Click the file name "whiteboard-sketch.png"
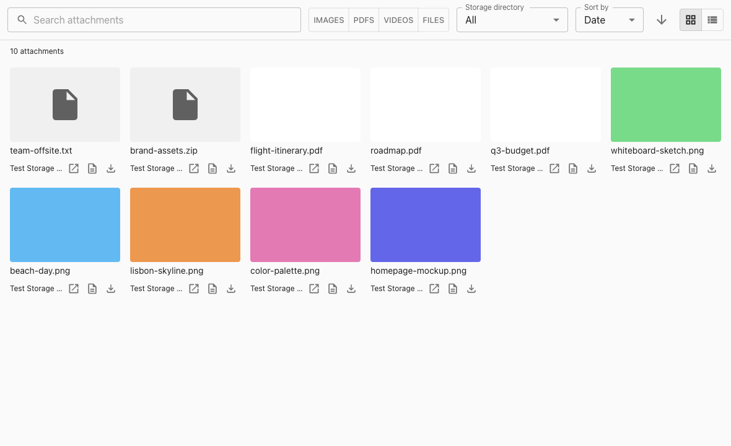This screenshot has height=446, width=731. tap(657, 151)
